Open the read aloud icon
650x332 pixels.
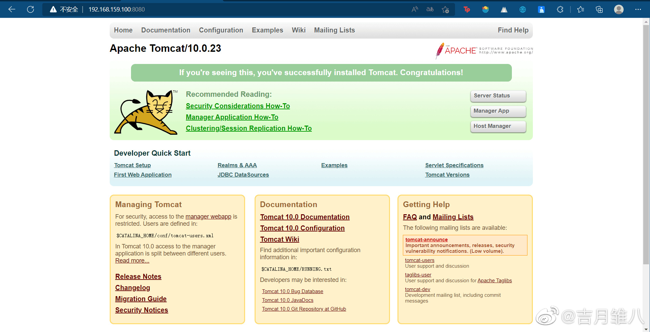tap(415, 9)
